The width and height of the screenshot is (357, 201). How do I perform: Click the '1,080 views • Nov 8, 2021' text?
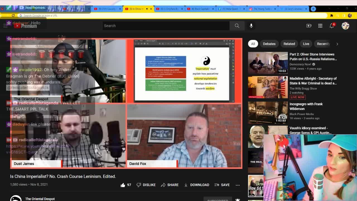[x=29, y=185]
